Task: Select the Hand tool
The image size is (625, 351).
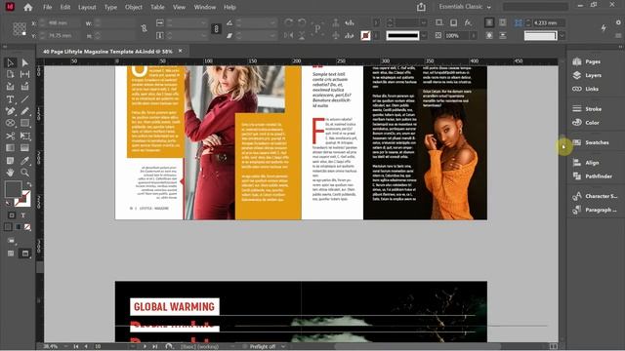Action: click(x=11, y=173)
